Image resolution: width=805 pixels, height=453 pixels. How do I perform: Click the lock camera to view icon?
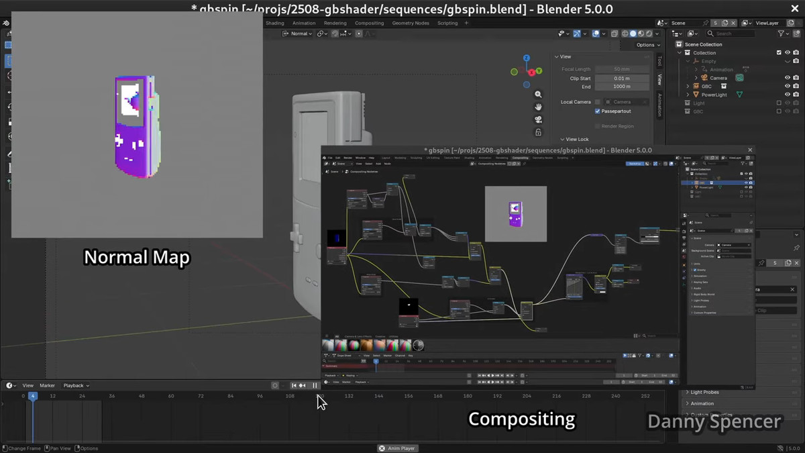tap(538, 132)
